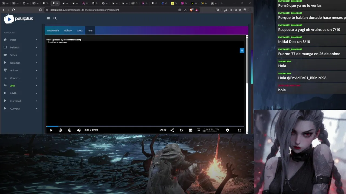This screenshot has height=194, width=346.
Task: Expand the Series submenu arrow
Action: pos(36,55)
